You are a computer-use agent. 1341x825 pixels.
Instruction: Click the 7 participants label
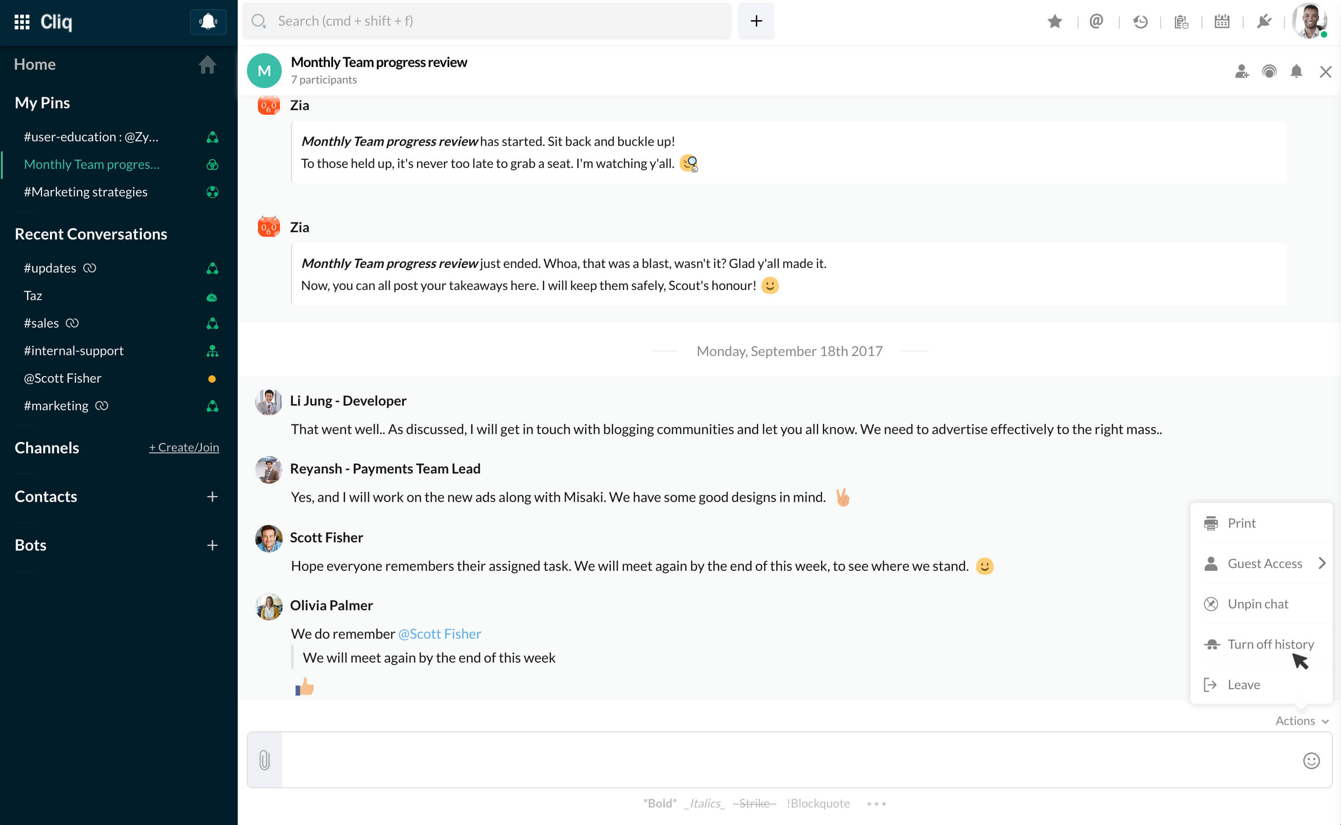click(x=324, y=80)
